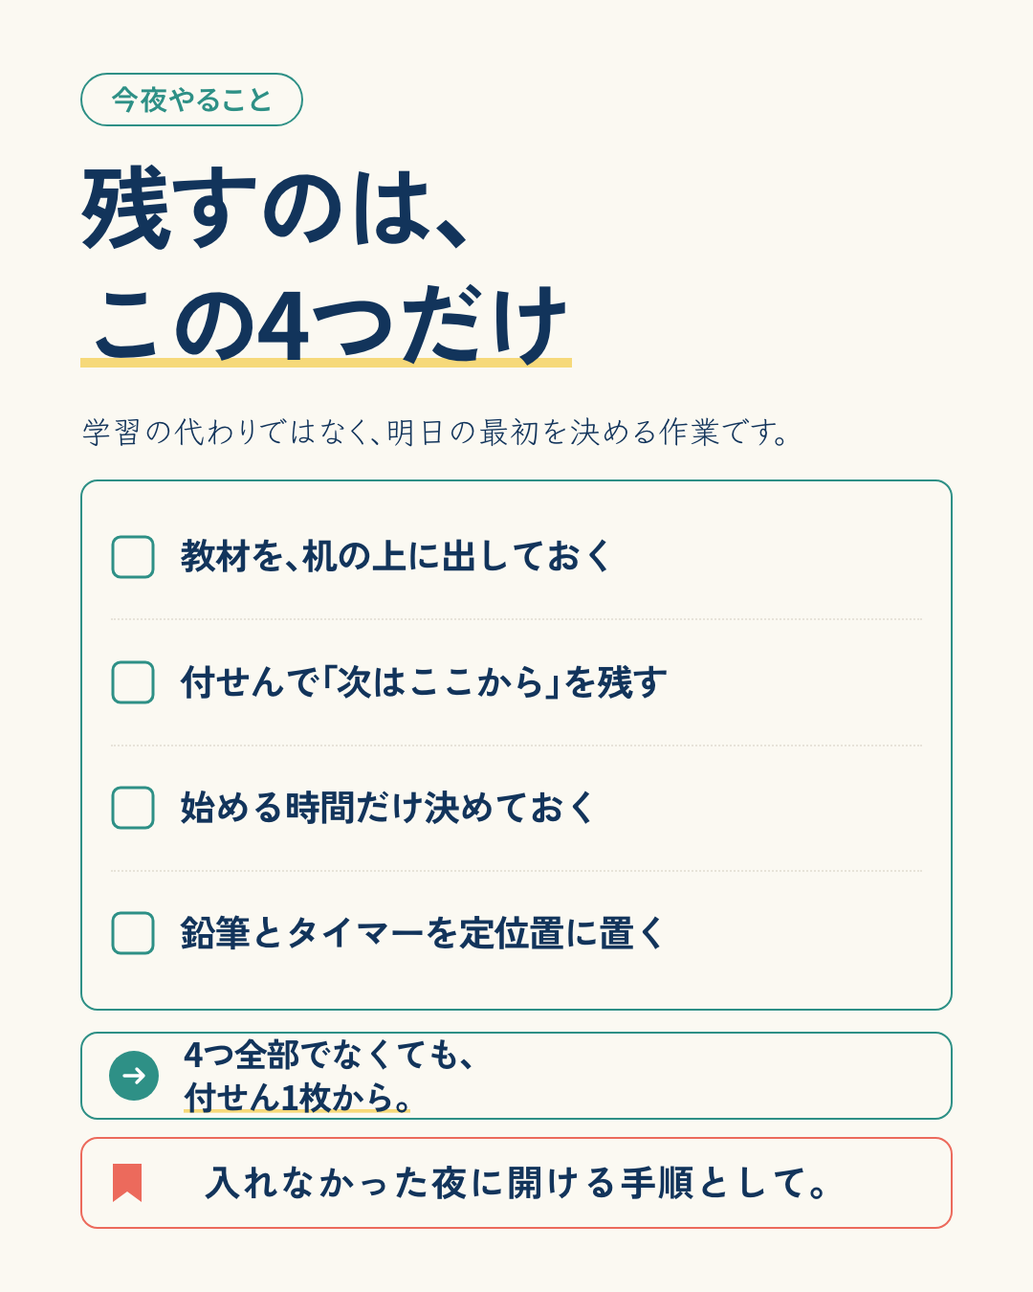
Task: Click the subtitle 学習の代わりではなく sentence
Action: [x=436, y=433]
